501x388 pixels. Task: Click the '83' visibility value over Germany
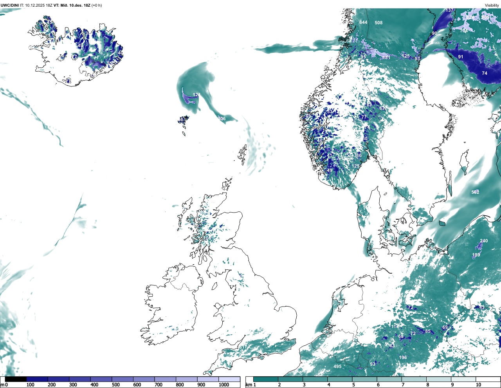tap(392, 346)
